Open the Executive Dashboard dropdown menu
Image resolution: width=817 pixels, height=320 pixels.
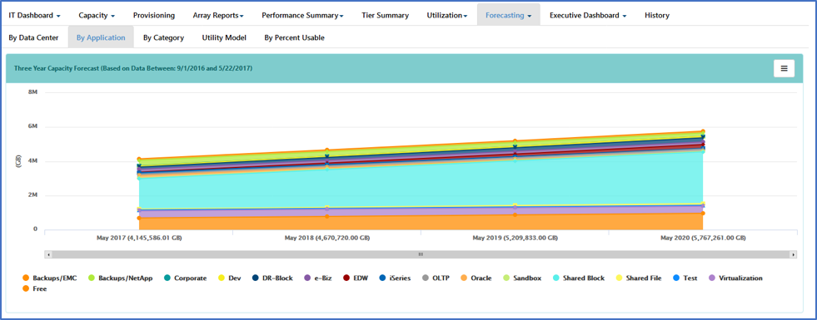(x=588, y=15)
